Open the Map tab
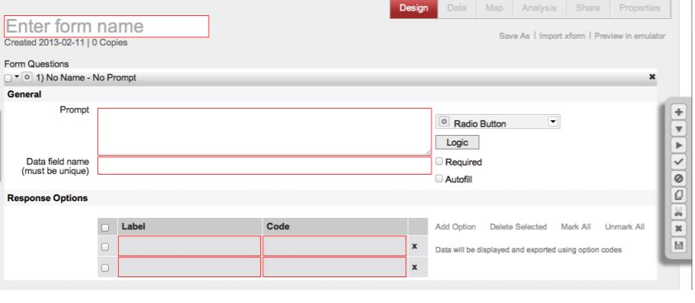The width and height of the screenshot is (695, 303). [x=493, y=8]
